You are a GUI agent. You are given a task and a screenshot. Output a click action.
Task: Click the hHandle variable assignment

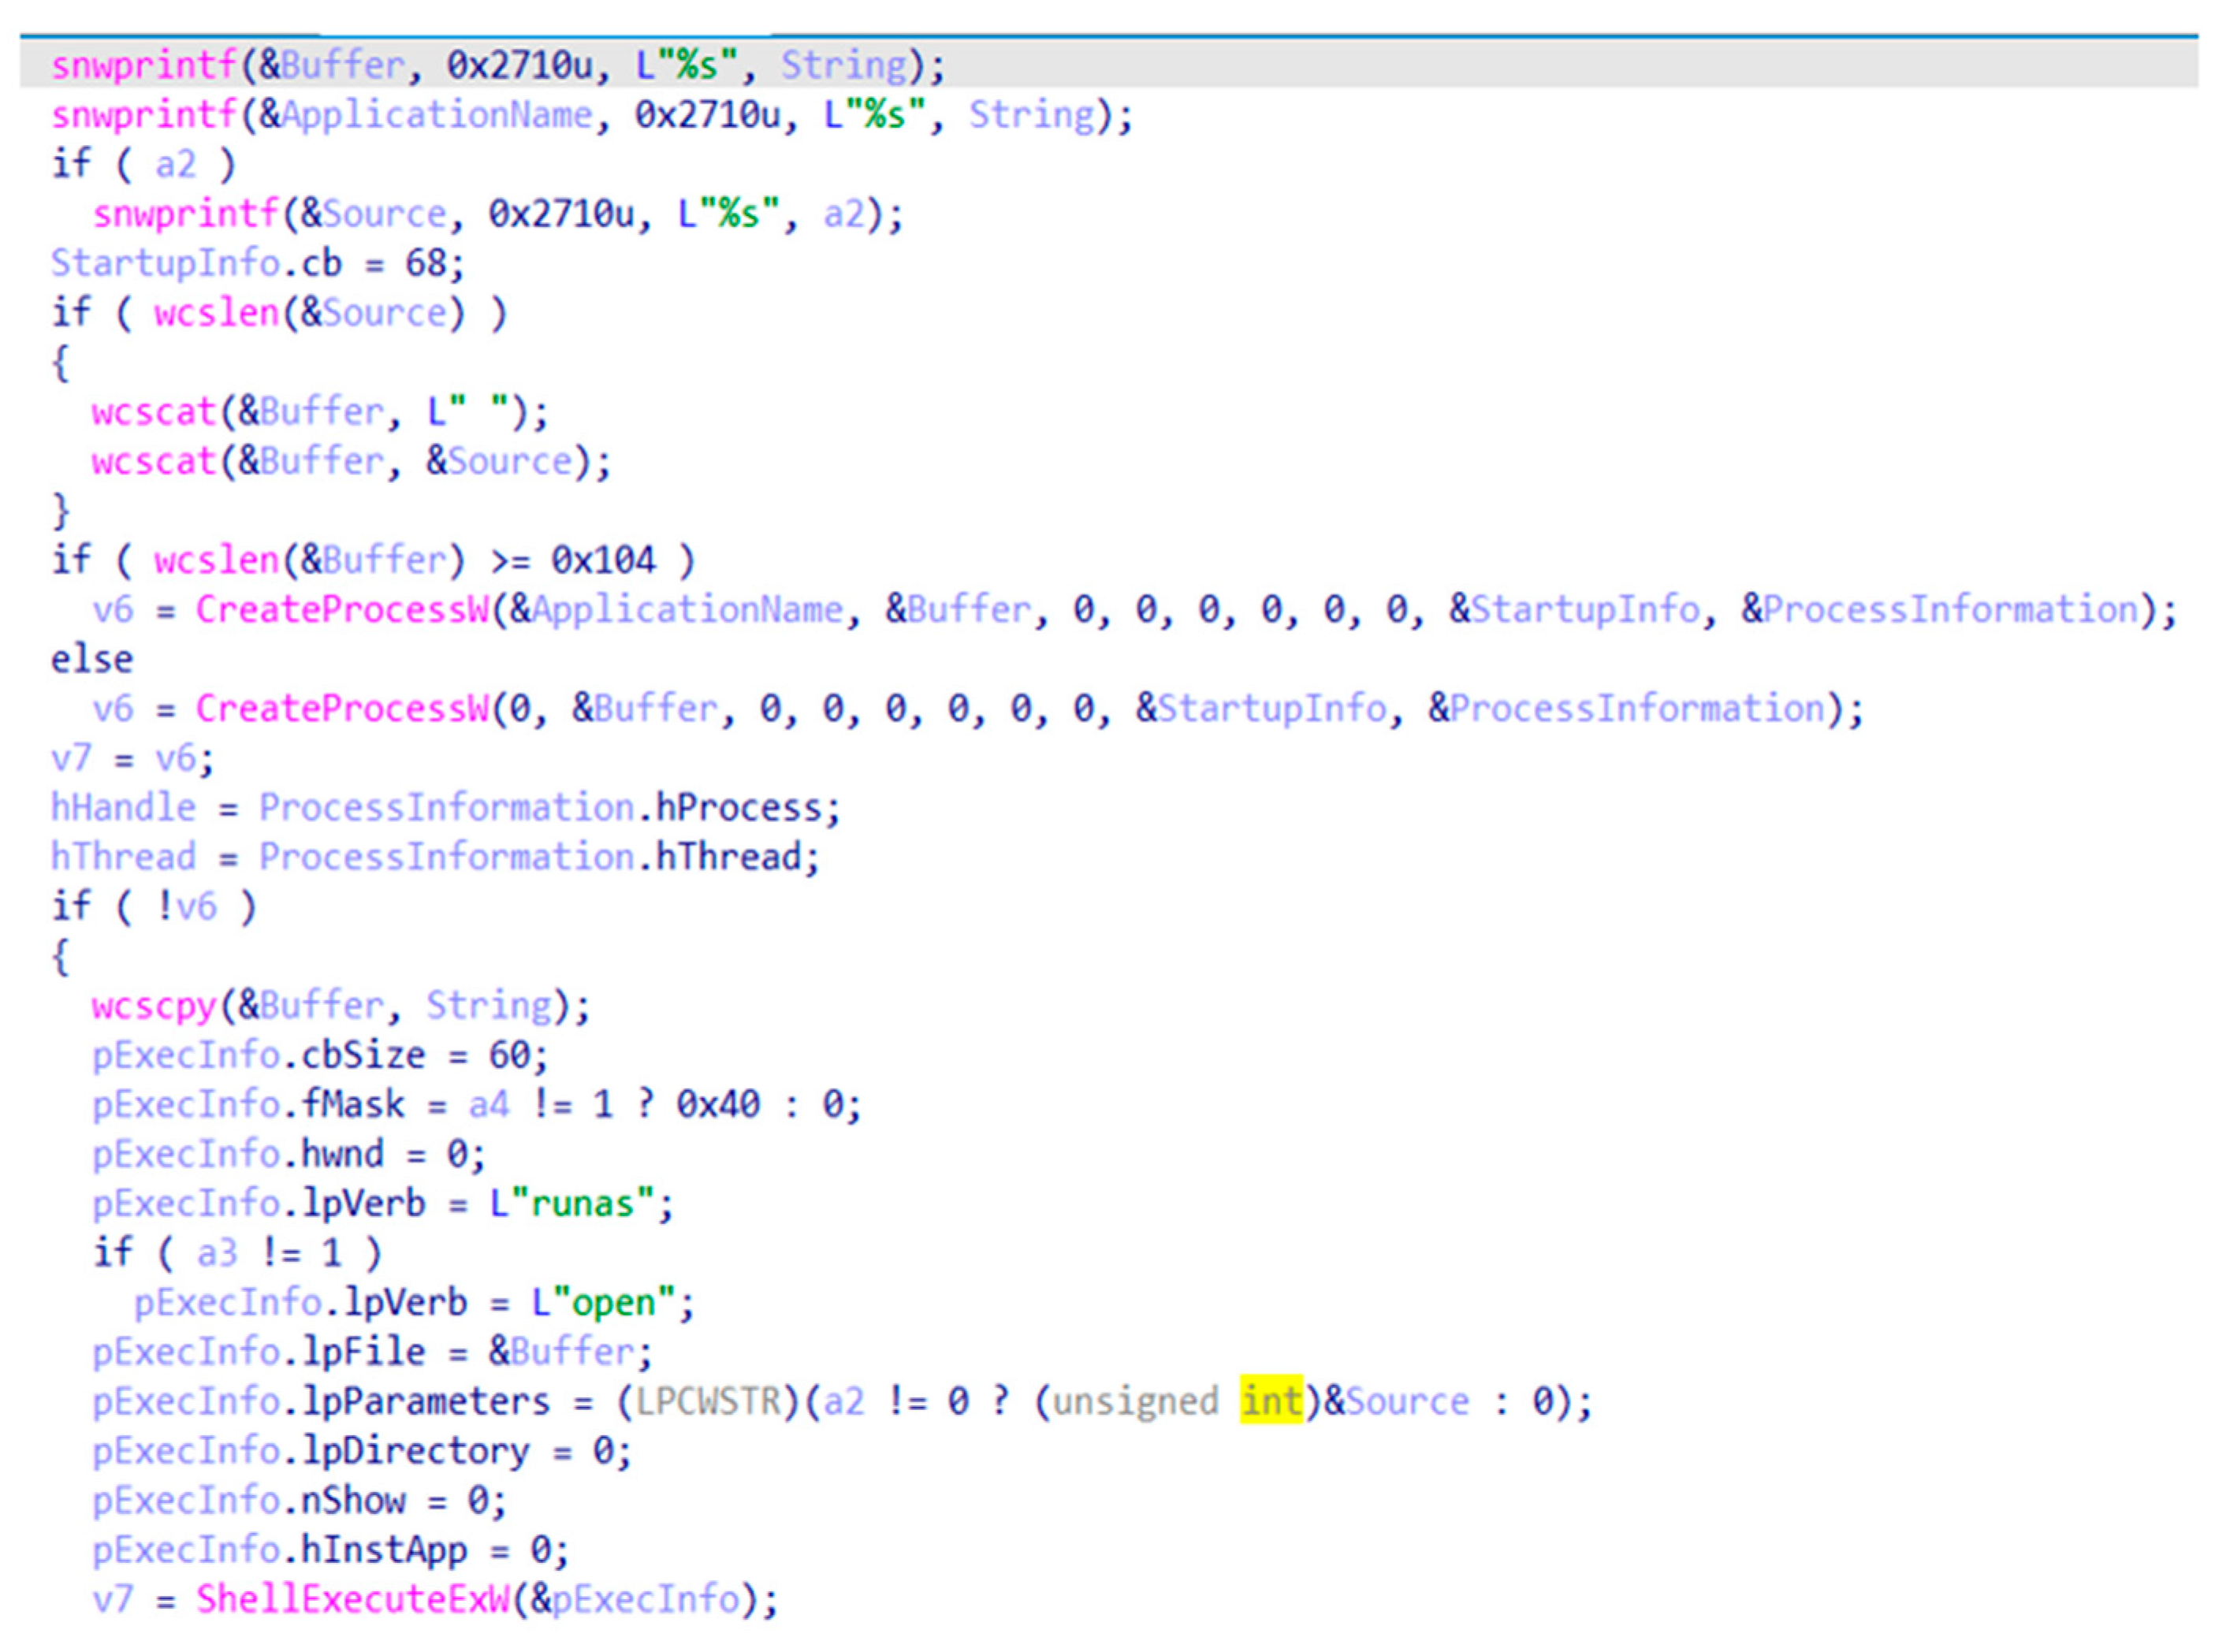[x=123, y=808]
